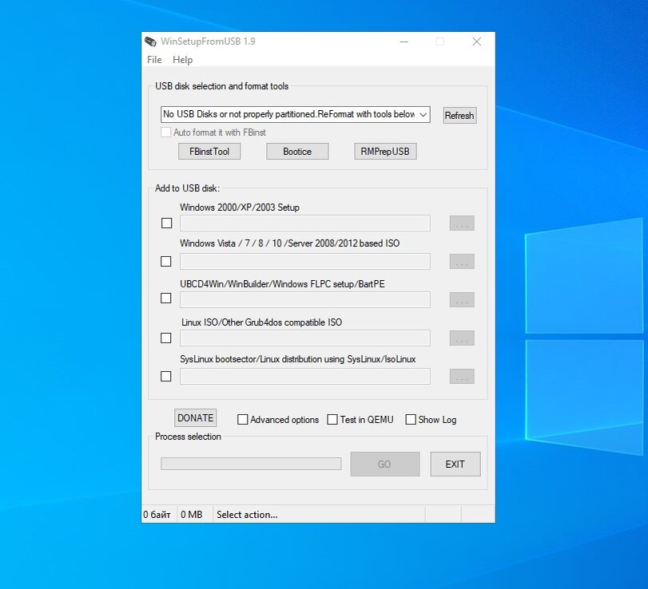Enable Linux ISO/Other Grub4dos ISO checkbox

(165, 338)
